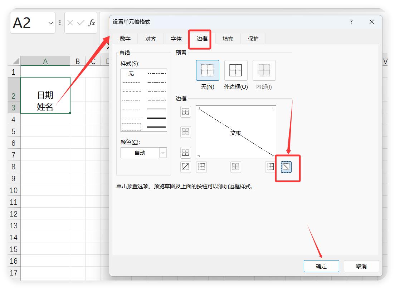The image size is (395, 288).
Task: Apply the bottom border button
Action: tap(185, 153)
